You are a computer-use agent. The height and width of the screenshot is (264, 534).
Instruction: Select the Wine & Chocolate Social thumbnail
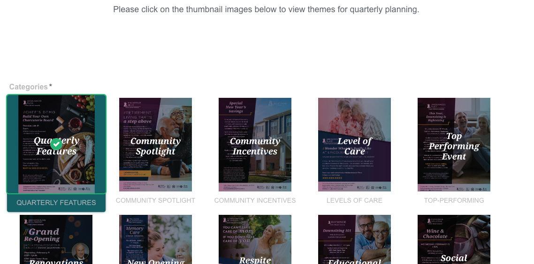pos(454,239)
